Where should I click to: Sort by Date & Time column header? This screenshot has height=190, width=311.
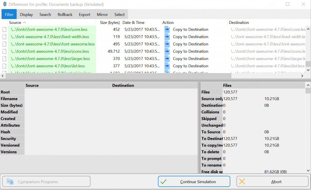[141, 22]
